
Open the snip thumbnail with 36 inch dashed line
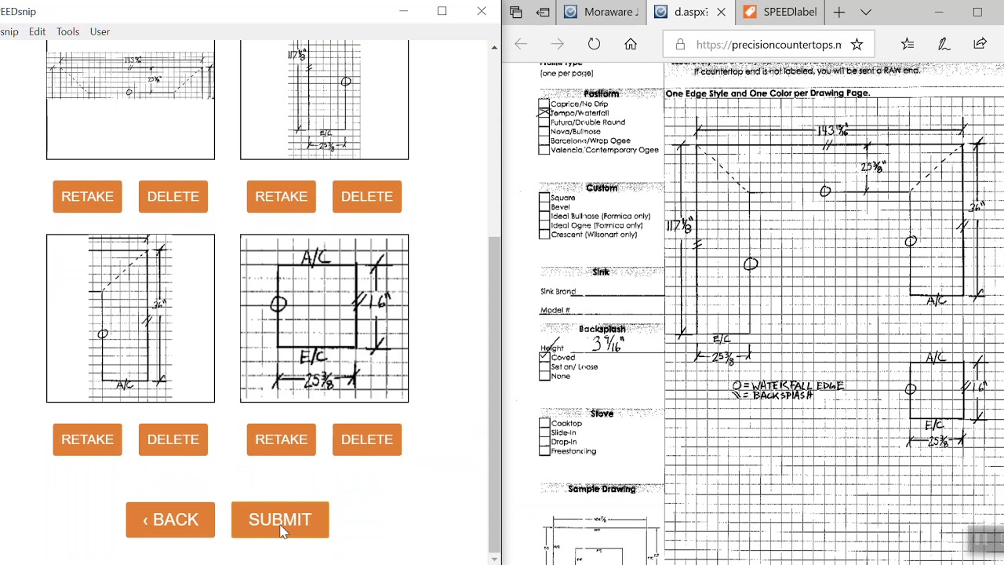[x=130, y=318]
